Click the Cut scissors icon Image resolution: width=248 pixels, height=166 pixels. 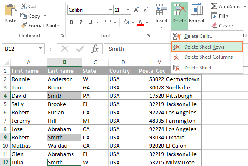pyautogui.click(x=24, y=6)
